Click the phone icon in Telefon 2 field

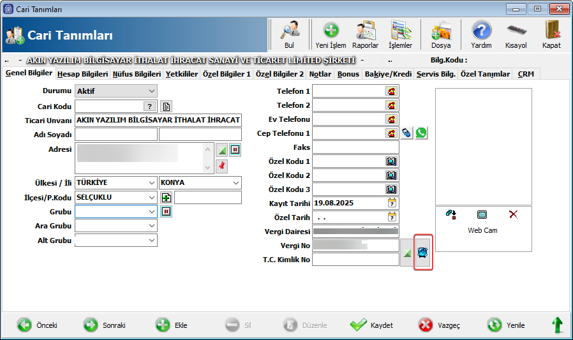click(x=391, y=105)
